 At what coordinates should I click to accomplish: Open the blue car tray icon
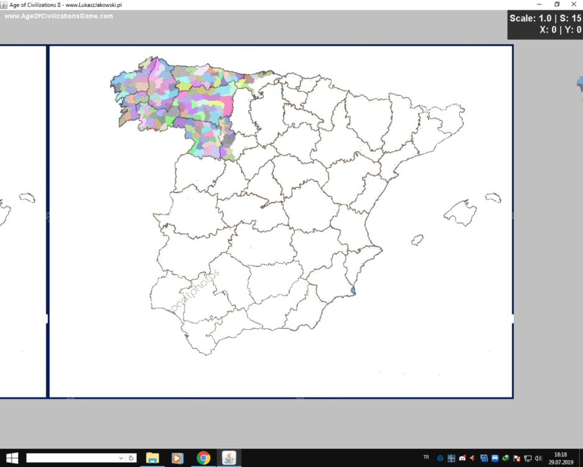coord(495,458)
